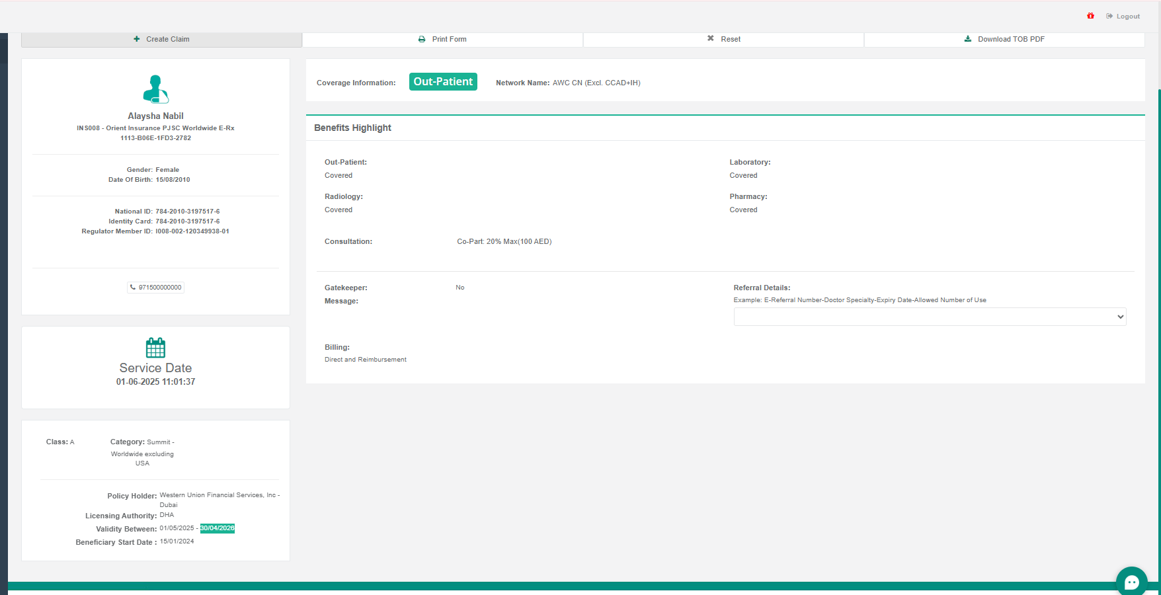Click the X icon beside Reset

pos(711,38)
